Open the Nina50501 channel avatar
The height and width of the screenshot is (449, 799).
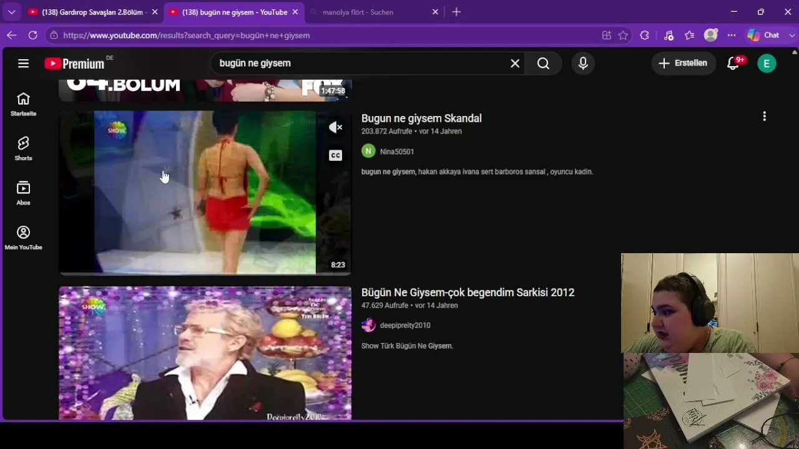tap(368, 151)
